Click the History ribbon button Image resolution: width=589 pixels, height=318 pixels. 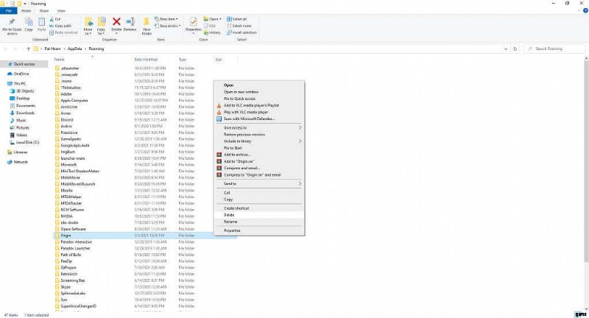(212, 32)
